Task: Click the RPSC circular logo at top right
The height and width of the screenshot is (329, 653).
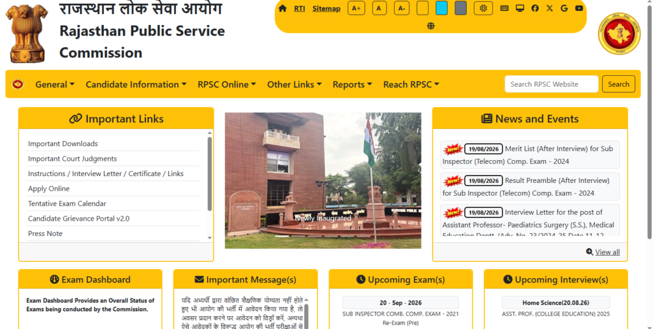Action: coord(619,34)
